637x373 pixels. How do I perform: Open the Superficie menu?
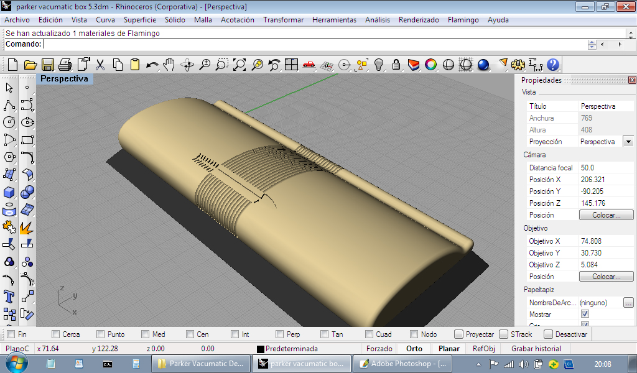pyautogui.click(x=140, y=20)
